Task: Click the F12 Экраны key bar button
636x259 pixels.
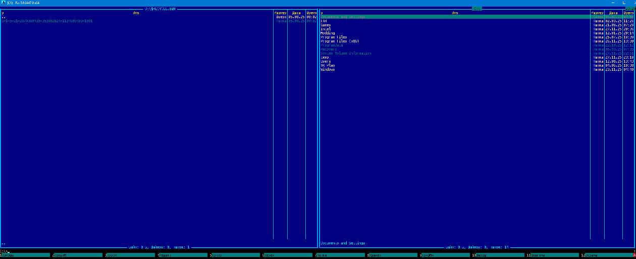Action: tap(608, 255)
